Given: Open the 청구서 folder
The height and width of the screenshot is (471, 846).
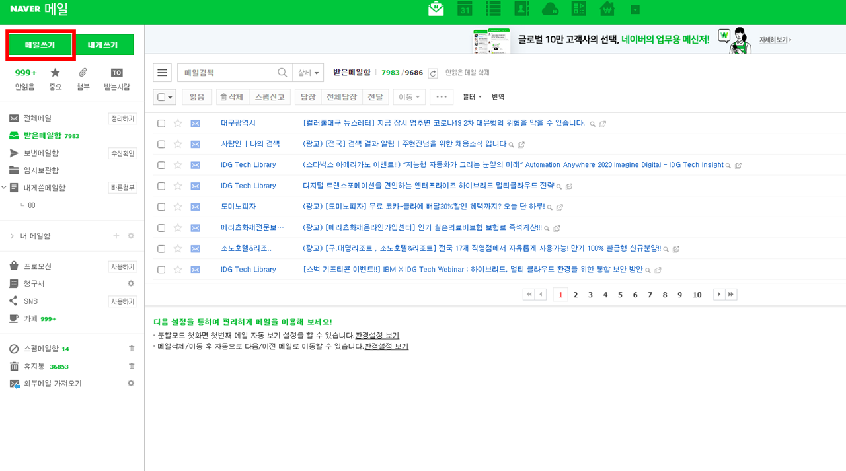Looking at the screenshot, I should tap(34, 283).
